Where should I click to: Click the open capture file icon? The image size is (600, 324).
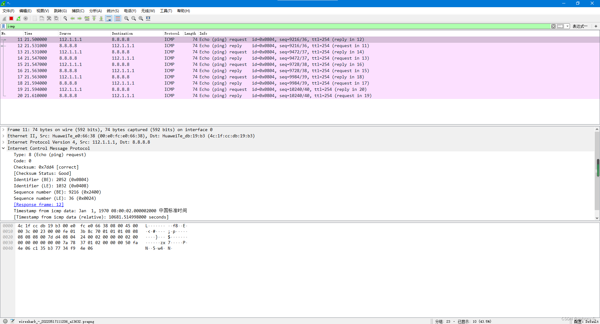(34, 18)
